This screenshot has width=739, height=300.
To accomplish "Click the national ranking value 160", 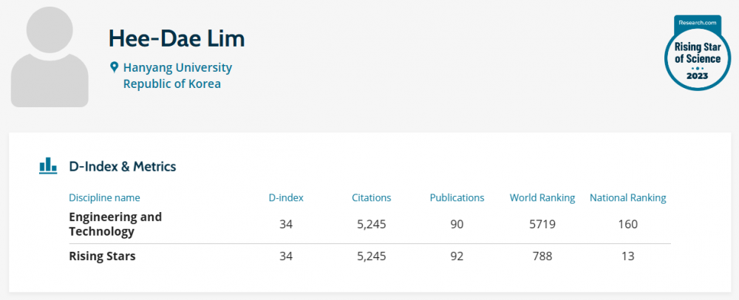I will 627,224.
